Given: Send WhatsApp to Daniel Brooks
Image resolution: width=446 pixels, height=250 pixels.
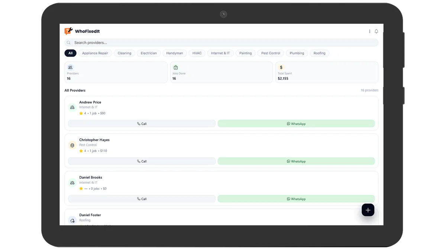Looking at the screenshot, I should [x=296, y=199].
